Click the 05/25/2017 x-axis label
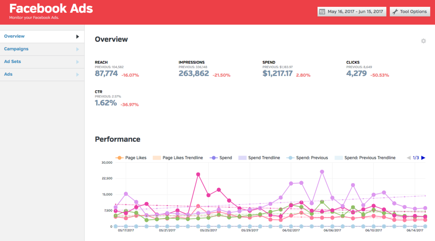This screenshot has height=241, width=435. click(208, 231)
